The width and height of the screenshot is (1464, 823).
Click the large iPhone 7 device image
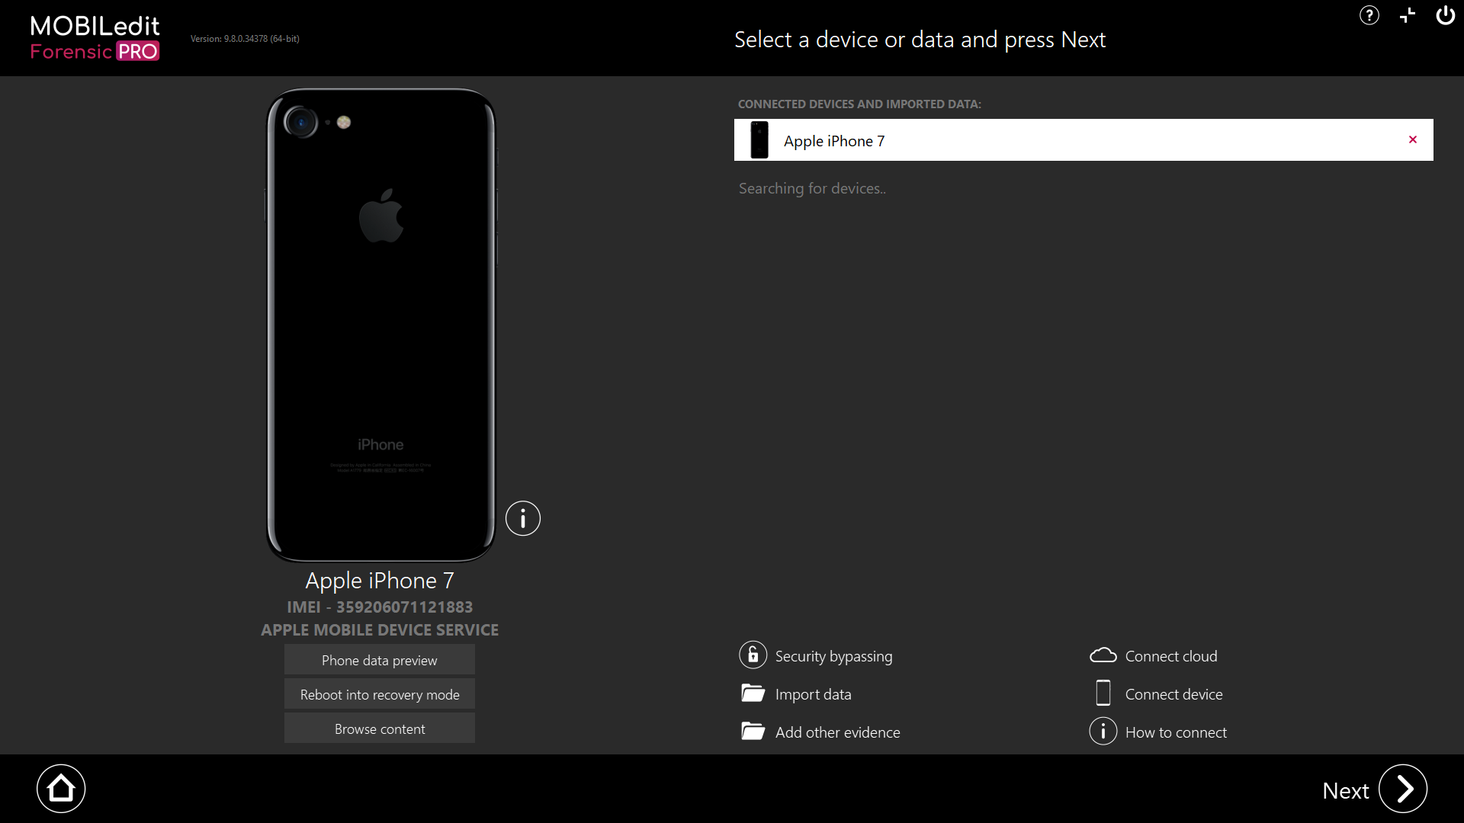coord(381,325)
